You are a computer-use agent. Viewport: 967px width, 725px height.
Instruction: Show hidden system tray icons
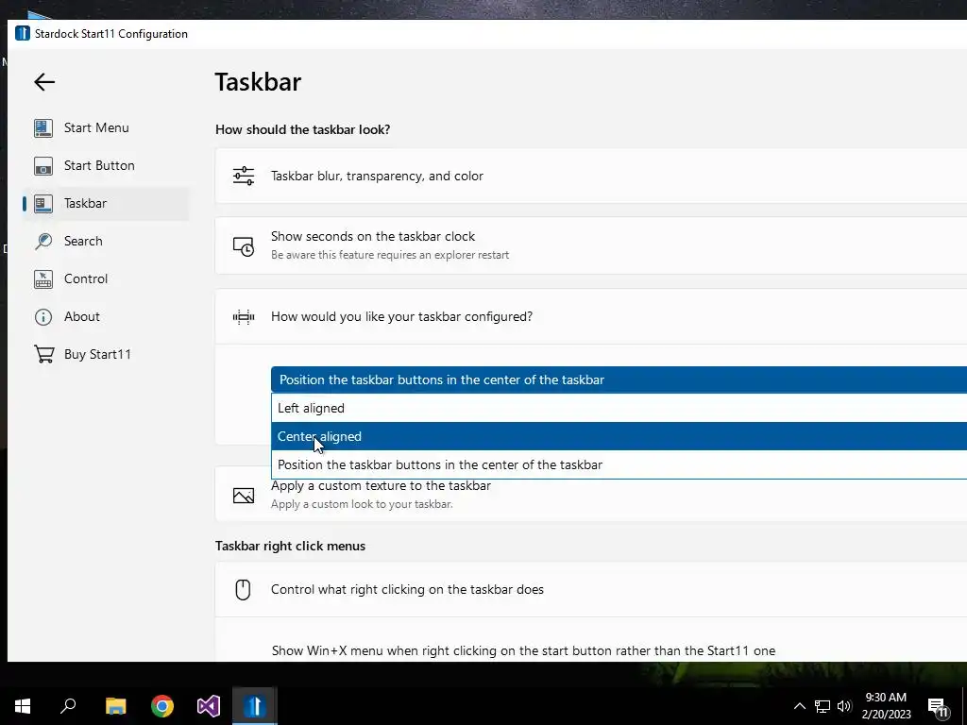tap(799, 706)
